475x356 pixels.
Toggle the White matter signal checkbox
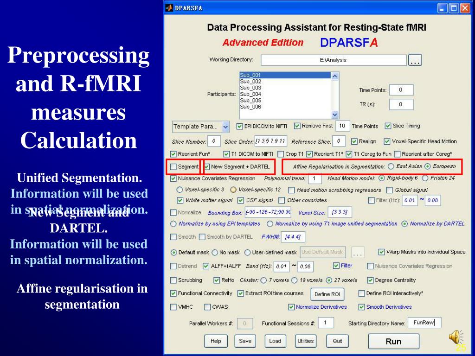tap(180, 200)
